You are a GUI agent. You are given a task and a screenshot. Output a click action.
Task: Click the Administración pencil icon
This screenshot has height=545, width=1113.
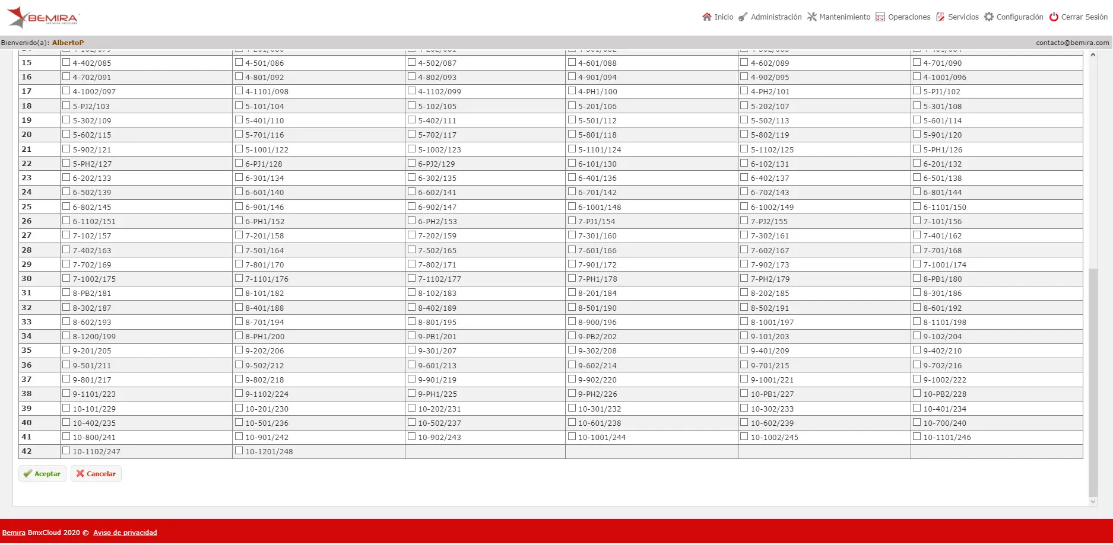(743, 17)
